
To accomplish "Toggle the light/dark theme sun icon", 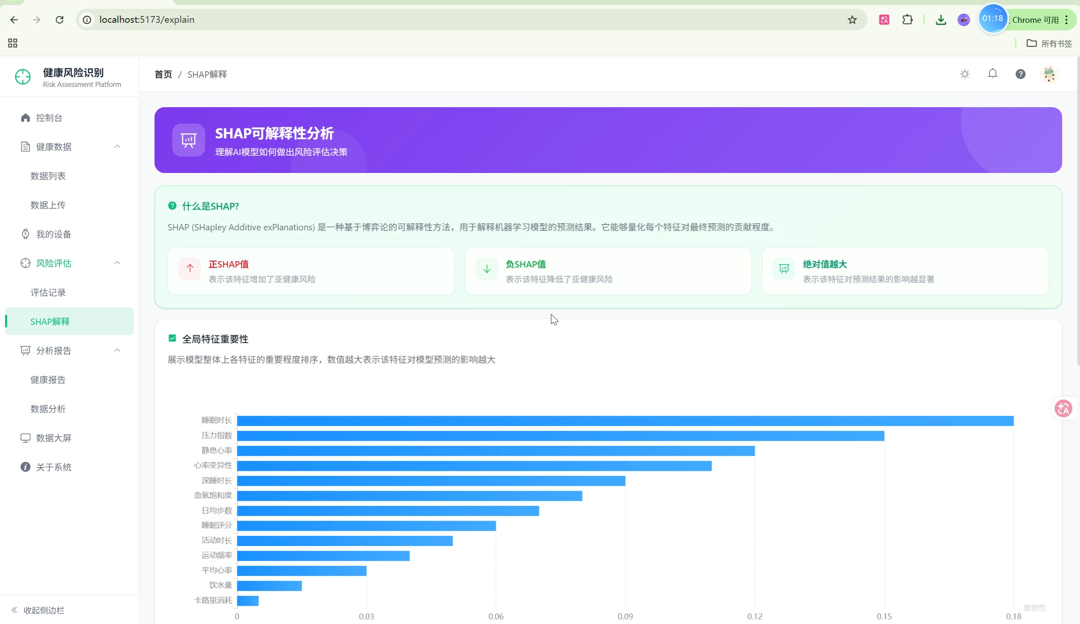I will [x=964, y=74].
